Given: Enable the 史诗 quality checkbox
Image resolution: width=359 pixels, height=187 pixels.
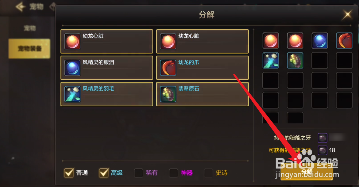Looking at the screenshot, I should click(208, 173).
